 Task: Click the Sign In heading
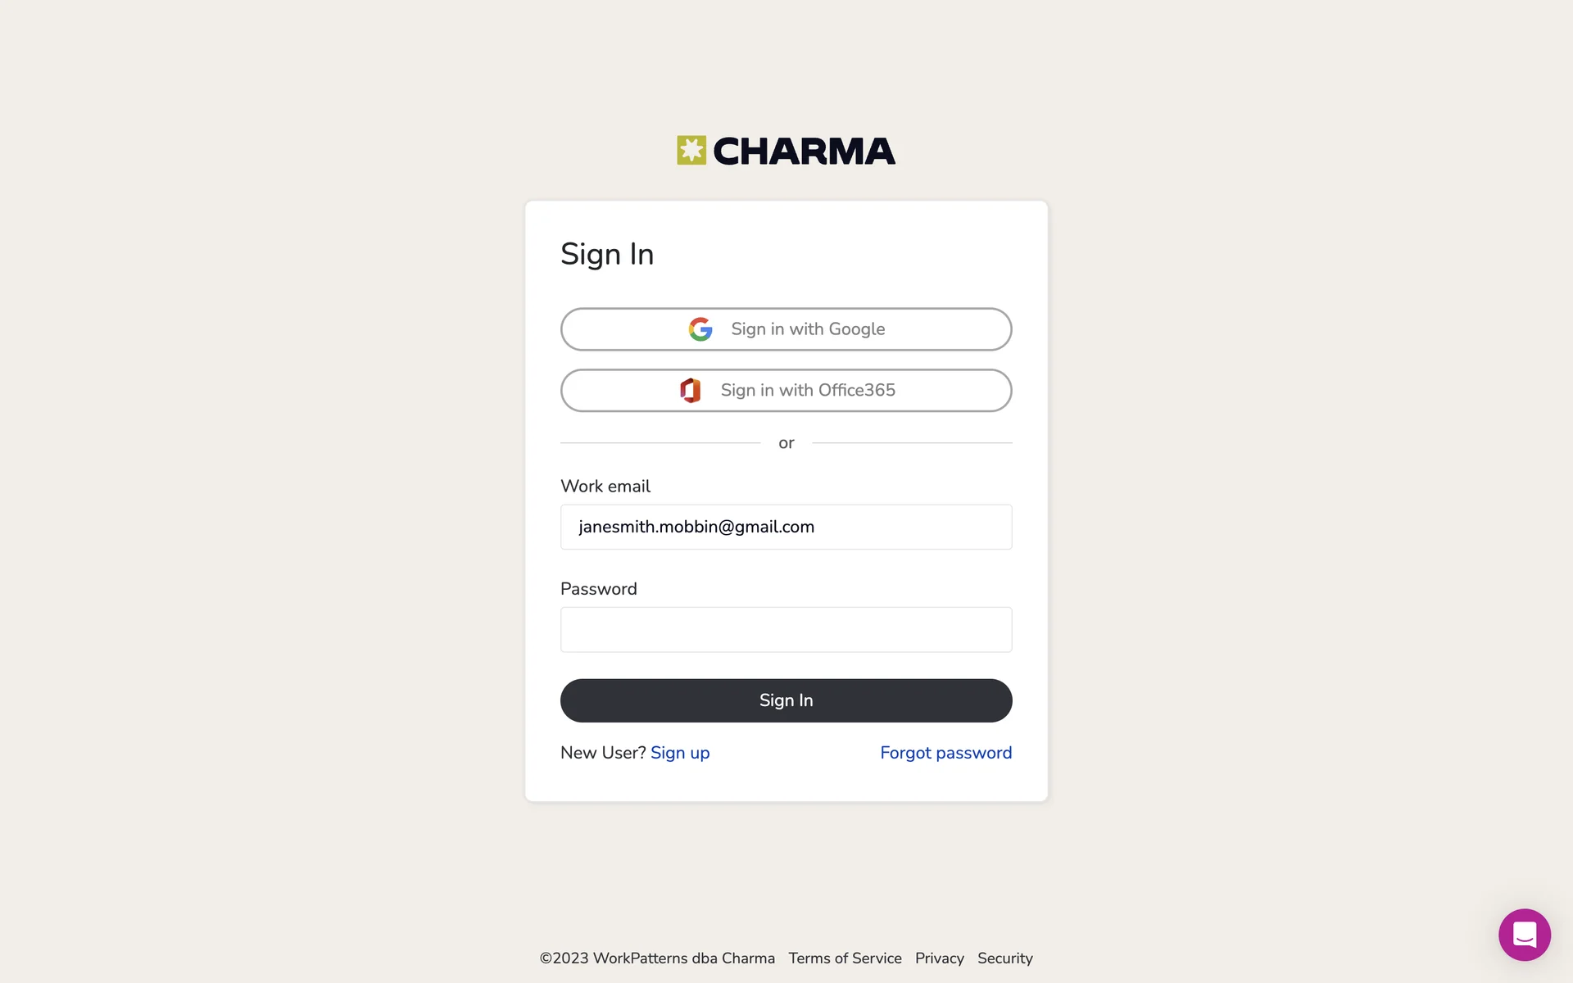607,255
